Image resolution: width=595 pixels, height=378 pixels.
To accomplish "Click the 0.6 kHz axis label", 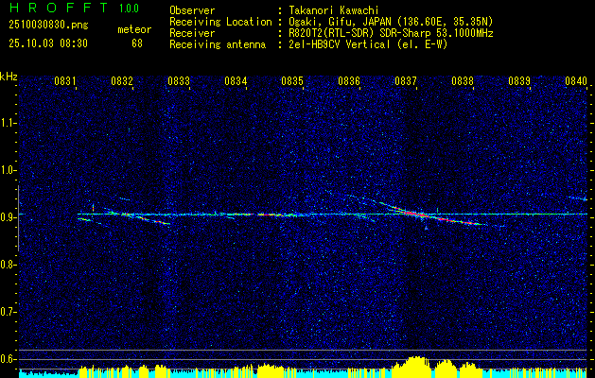I will (8, 359).
